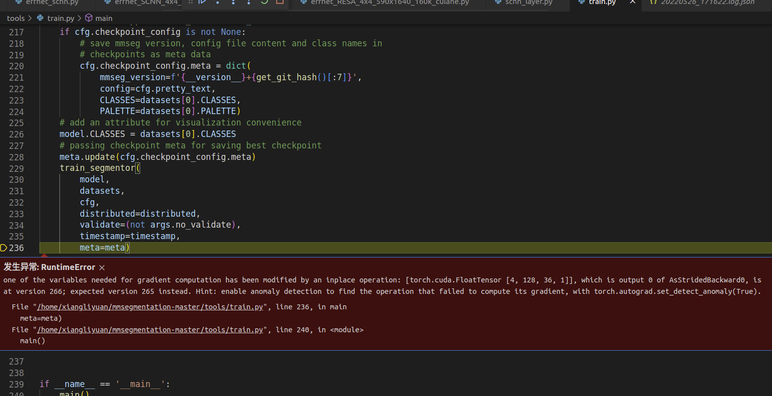The image size is (772, 396).
Task: Click the main symbol icon in breadcrumb bar
Action: [88, 18]
